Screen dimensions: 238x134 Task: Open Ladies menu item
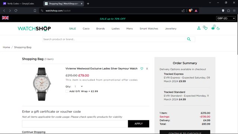(x=116, y=29)
